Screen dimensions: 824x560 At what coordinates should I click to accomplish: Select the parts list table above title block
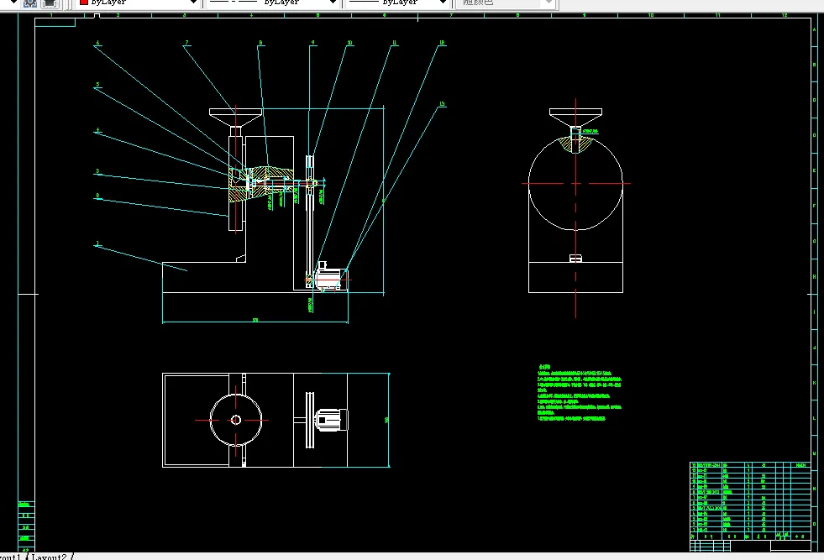750,500
